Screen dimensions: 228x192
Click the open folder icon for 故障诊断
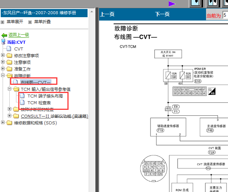(10, 75)
